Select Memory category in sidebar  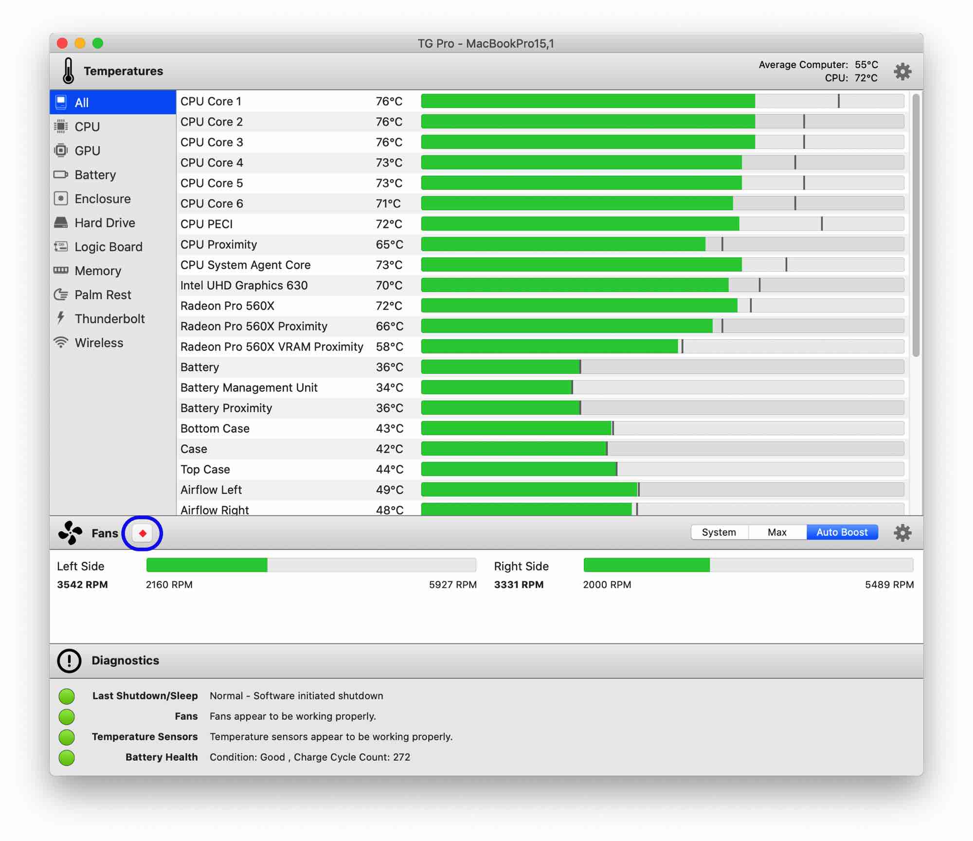click(x=97, y=271)
